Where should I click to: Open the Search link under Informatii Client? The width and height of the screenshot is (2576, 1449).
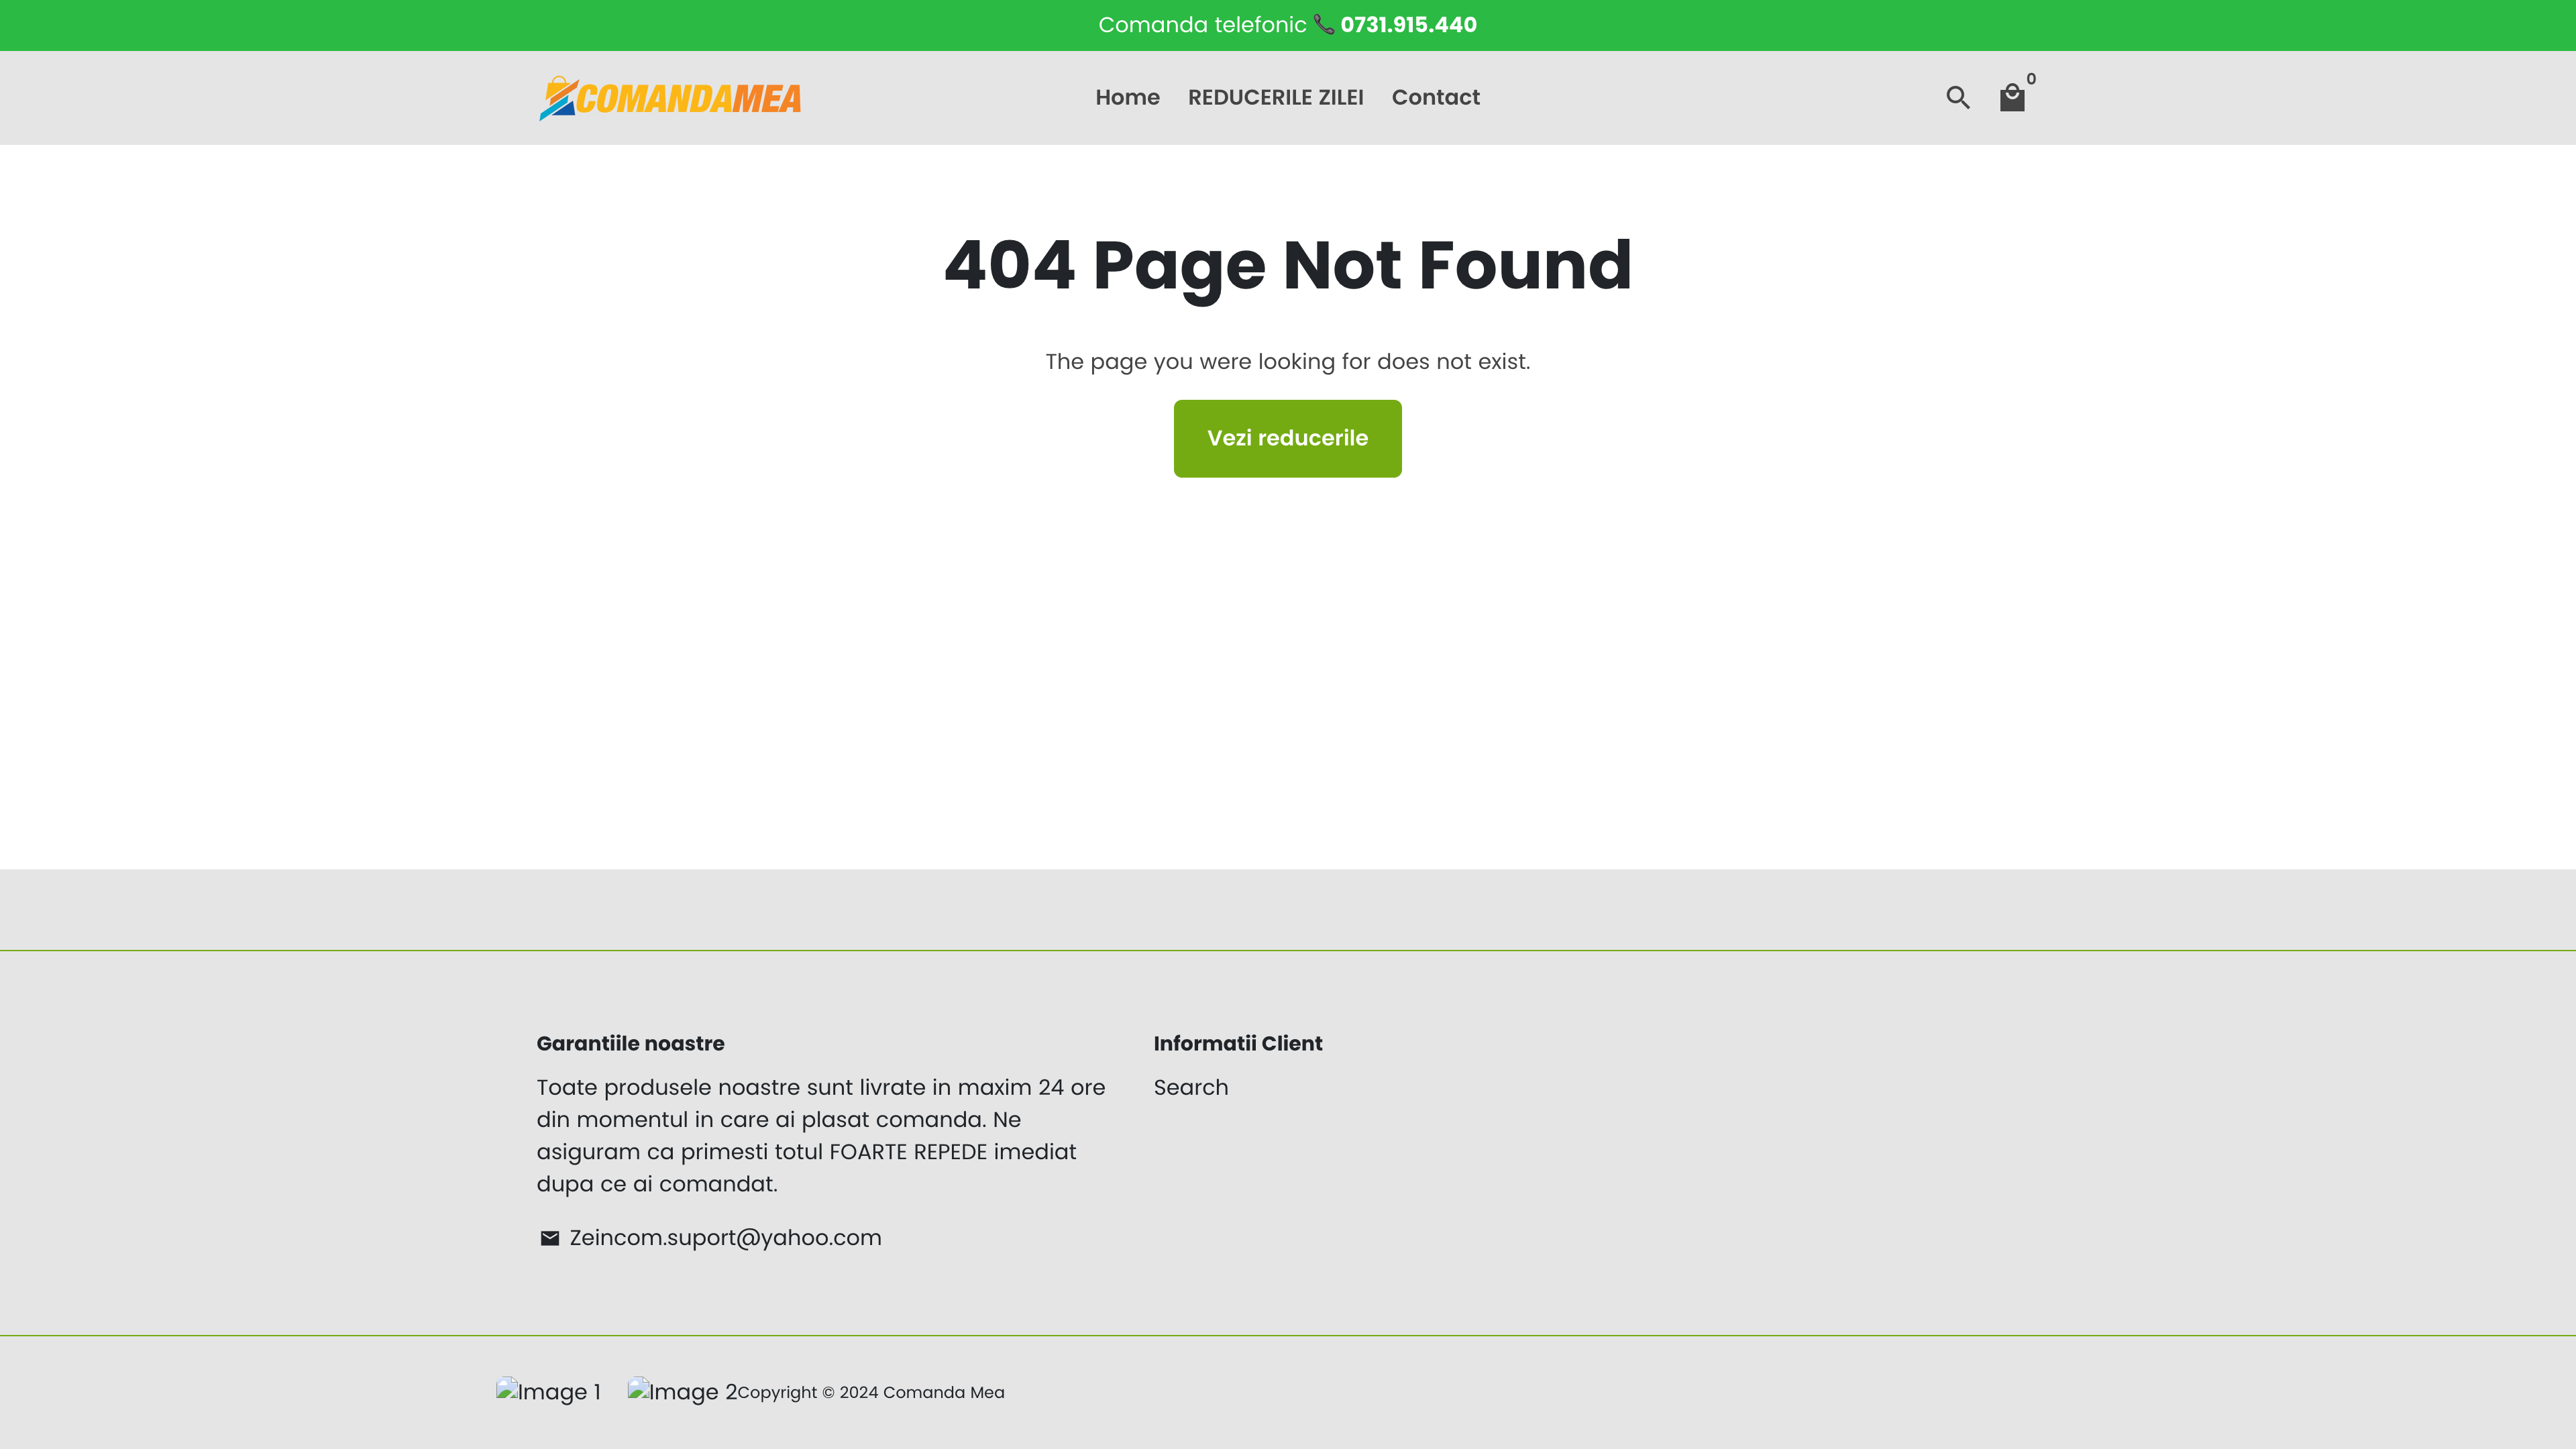coord(1190,1087)
